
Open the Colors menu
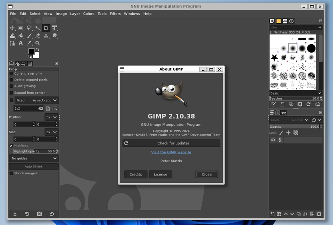click(88, 14)
